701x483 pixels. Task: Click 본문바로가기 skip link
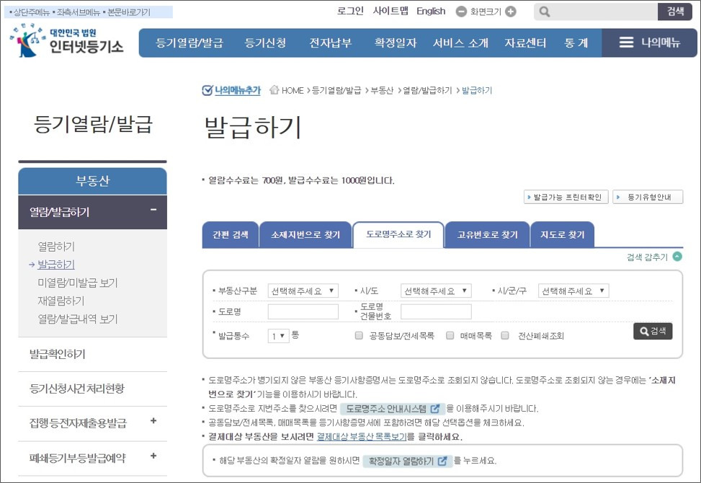click(129, 12)
